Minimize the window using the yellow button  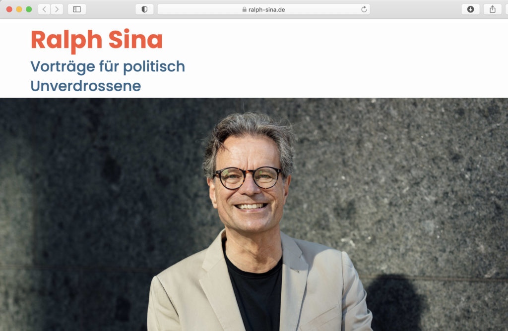[19, 9]
